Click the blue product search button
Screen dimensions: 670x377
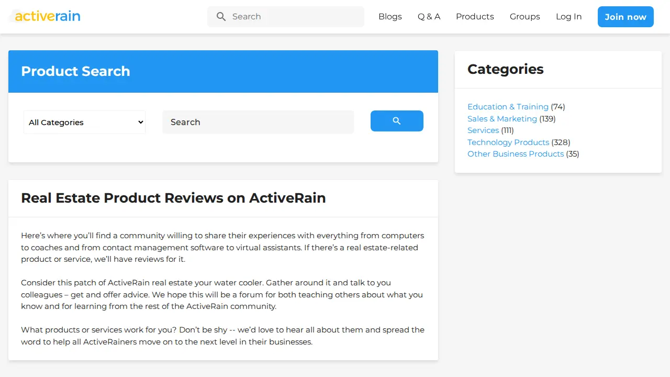click(x=397, y=121)
